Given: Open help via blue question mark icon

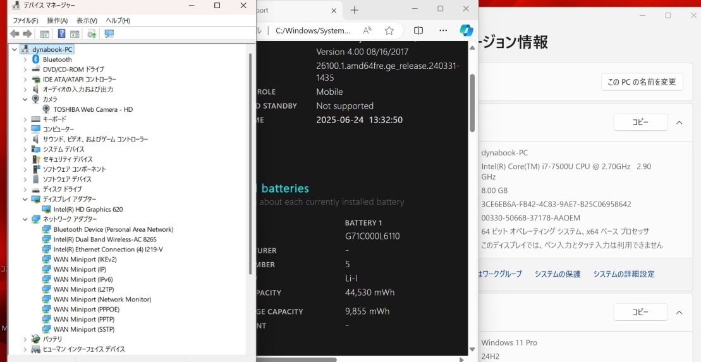Looking at the screenshot, I should (x=62, y=33).
